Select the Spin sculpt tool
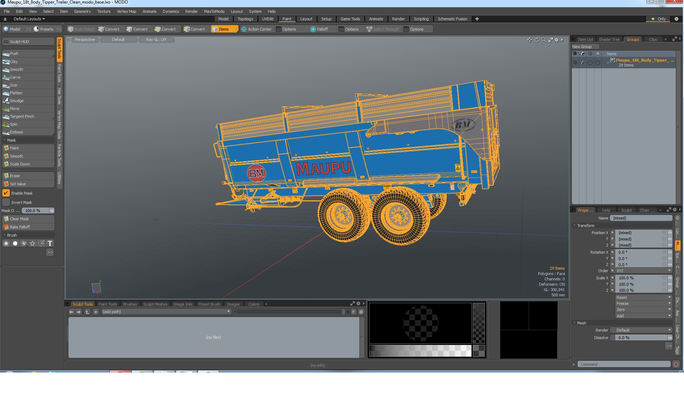 tap(28, 124)
